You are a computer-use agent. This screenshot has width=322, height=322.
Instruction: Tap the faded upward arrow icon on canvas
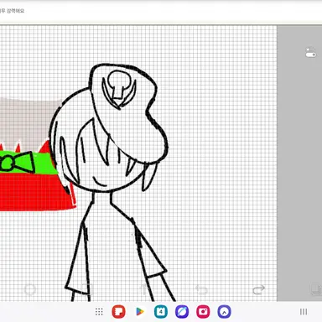click(x=144, y=289)
